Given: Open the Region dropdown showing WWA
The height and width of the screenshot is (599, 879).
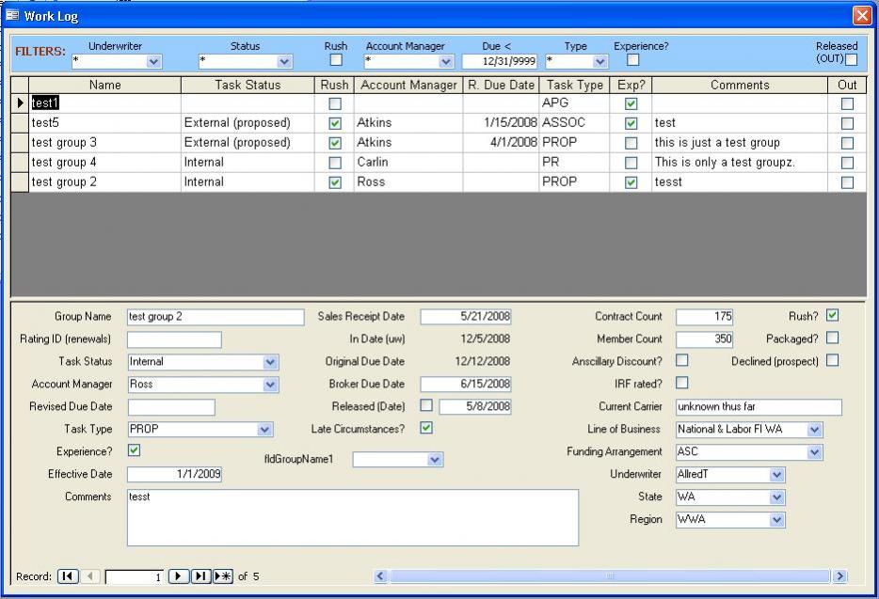Looking at the screenshot, I should [776, 519].
